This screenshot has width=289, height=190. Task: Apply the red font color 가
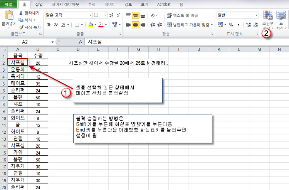click(101, 25)
